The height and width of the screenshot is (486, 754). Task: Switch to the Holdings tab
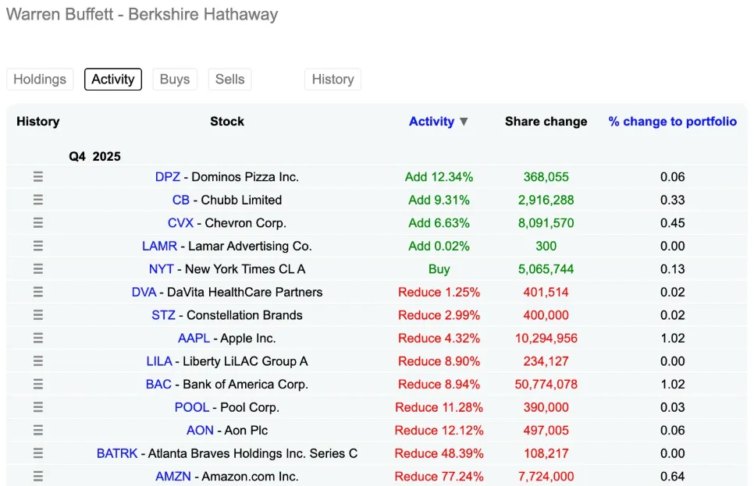click(40, 80)
